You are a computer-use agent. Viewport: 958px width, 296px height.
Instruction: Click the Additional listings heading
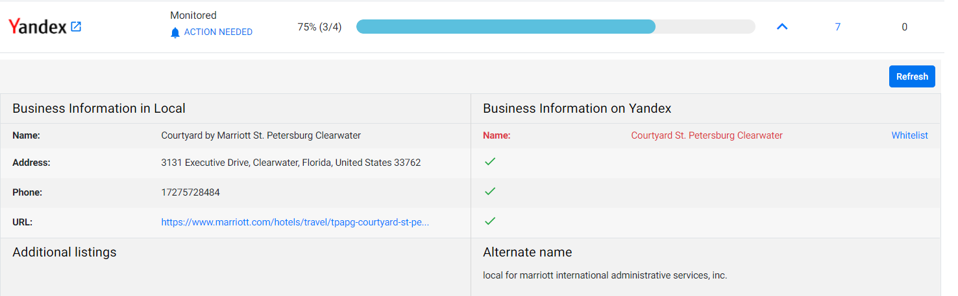[64, 253]
